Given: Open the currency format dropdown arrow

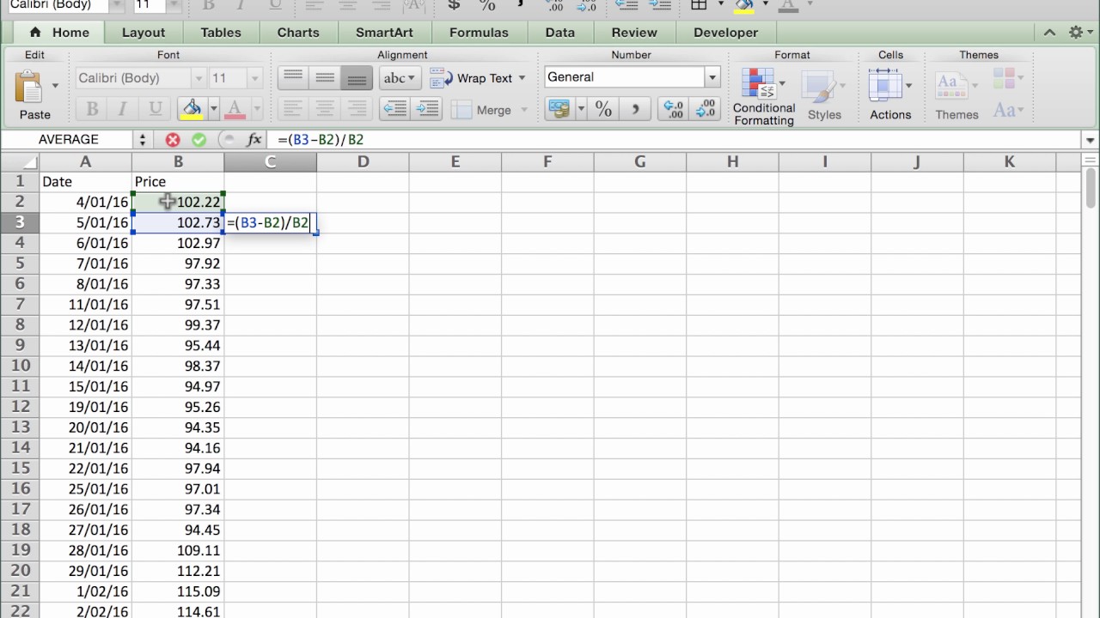Looking at the screenshot, I should [x=581, y=109].
